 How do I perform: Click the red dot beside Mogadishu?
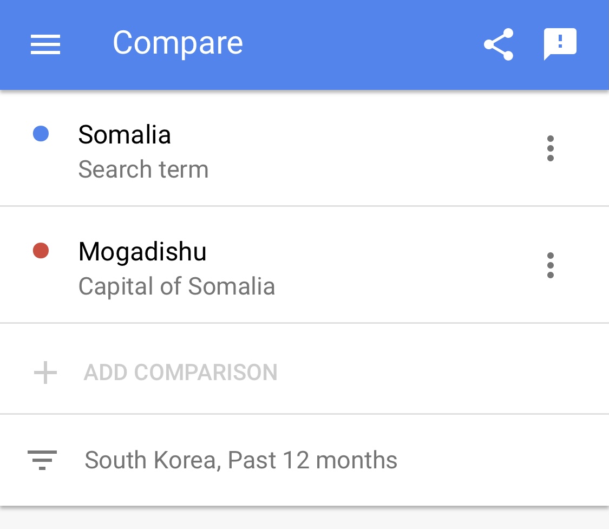[x=41, y=251]
